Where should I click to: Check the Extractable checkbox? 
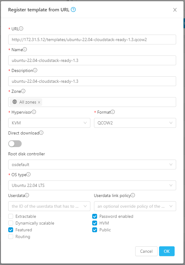(x=11, y=216)
